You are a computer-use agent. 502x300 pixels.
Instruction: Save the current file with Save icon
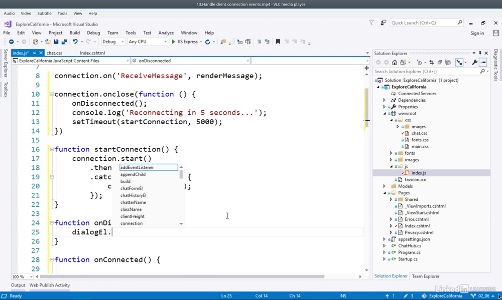click(x=56, y=42)
